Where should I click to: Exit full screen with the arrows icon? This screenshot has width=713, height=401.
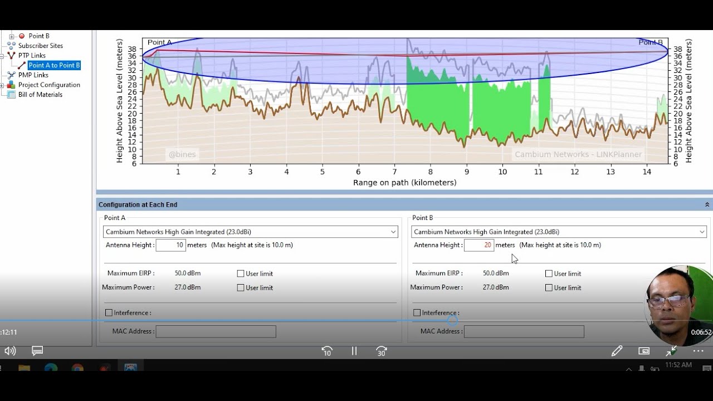coord(671,351)
